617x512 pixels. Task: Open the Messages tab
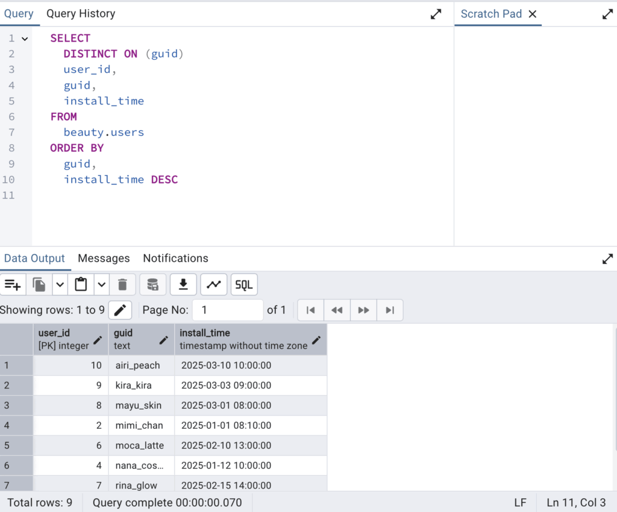click(104, 258)
